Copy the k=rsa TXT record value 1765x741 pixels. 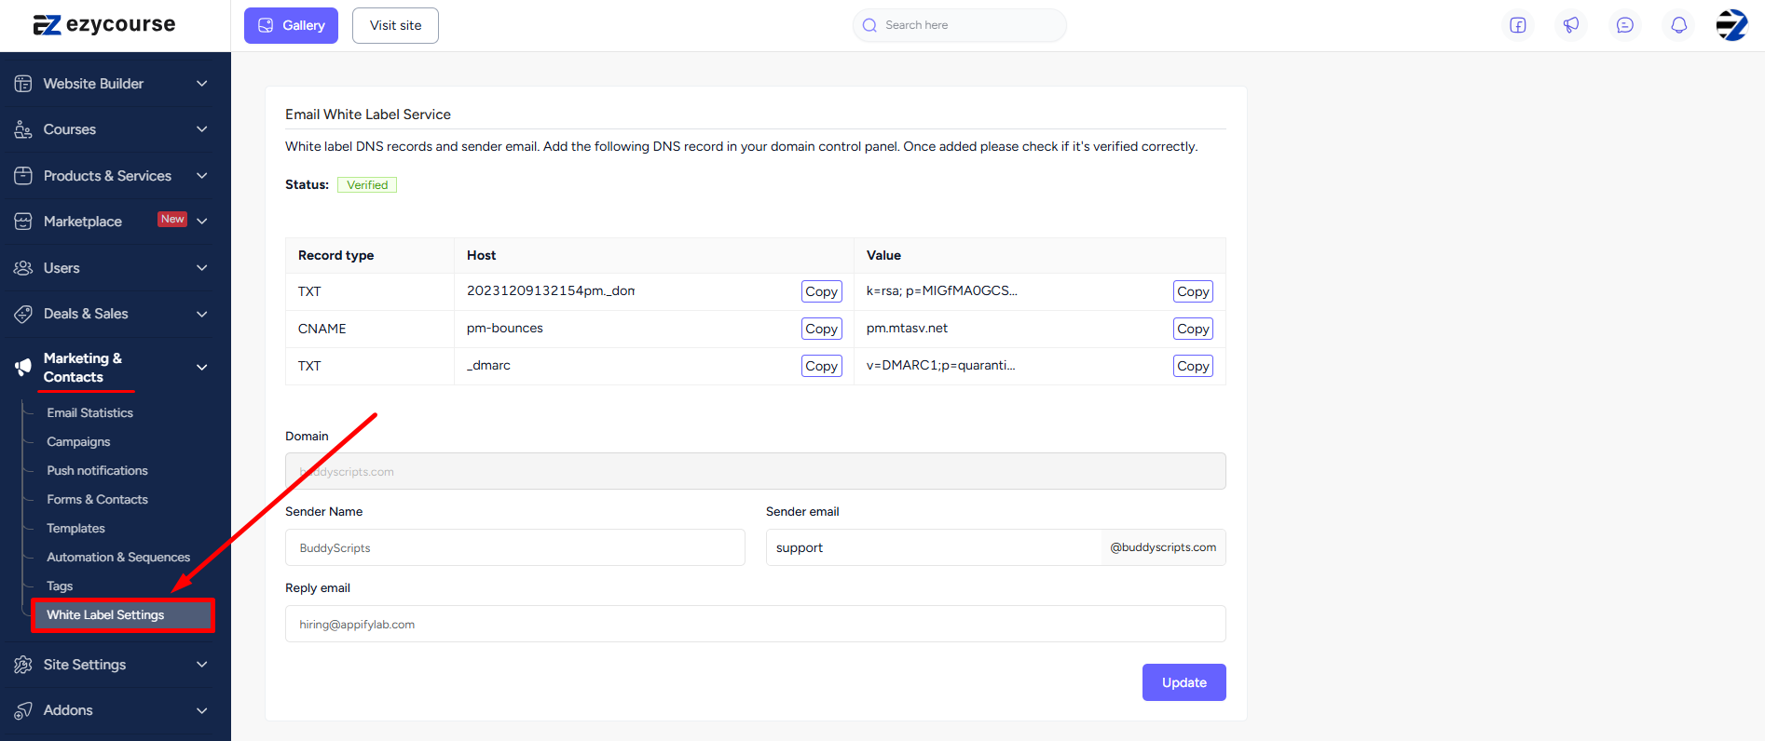click(x=1193, y=291)
